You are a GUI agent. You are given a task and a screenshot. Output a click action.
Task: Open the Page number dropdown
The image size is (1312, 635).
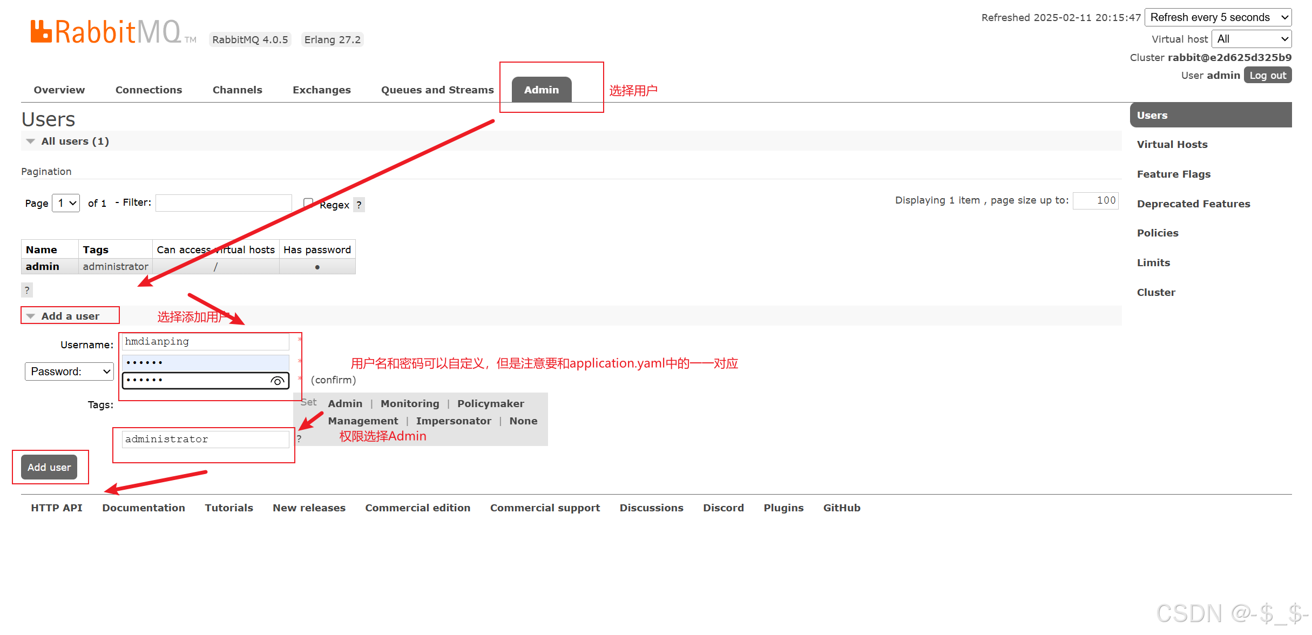(66, 204)
